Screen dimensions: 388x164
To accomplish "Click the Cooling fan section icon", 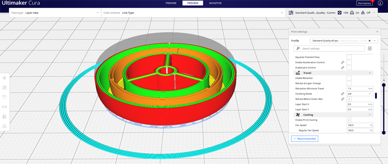I will point(298,115).
